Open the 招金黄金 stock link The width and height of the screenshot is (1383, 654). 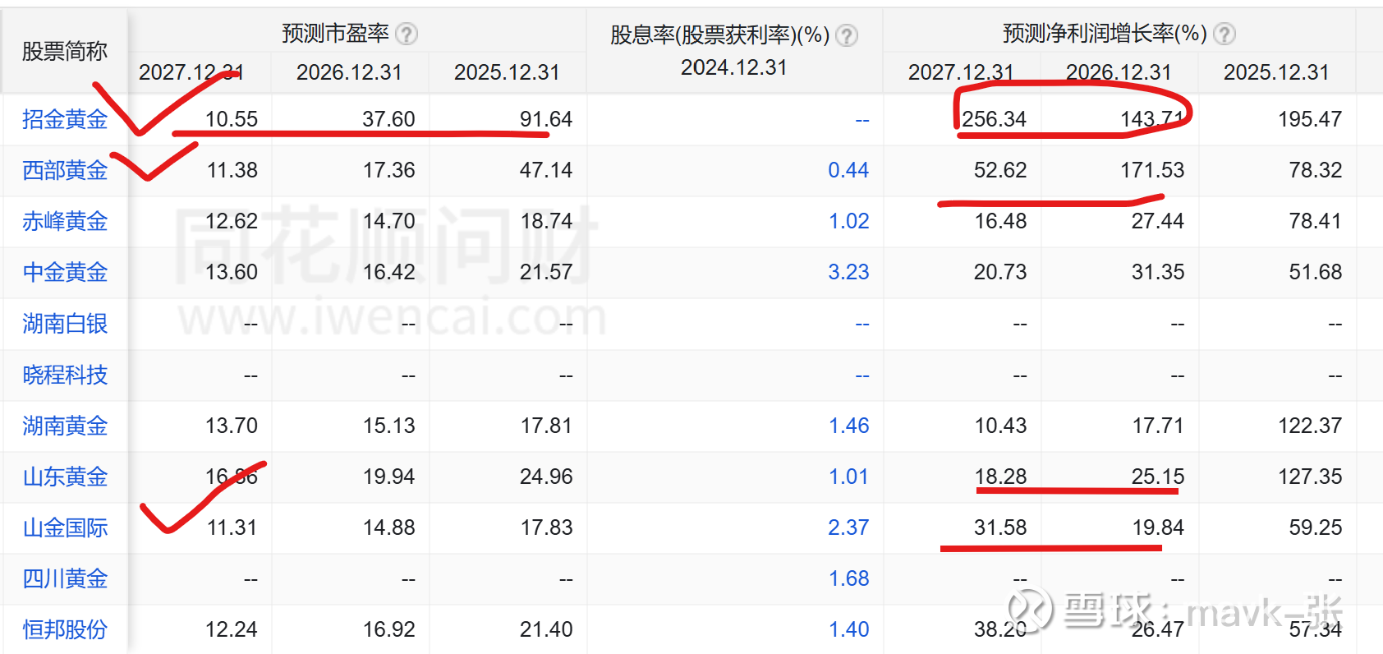[65, 119]
